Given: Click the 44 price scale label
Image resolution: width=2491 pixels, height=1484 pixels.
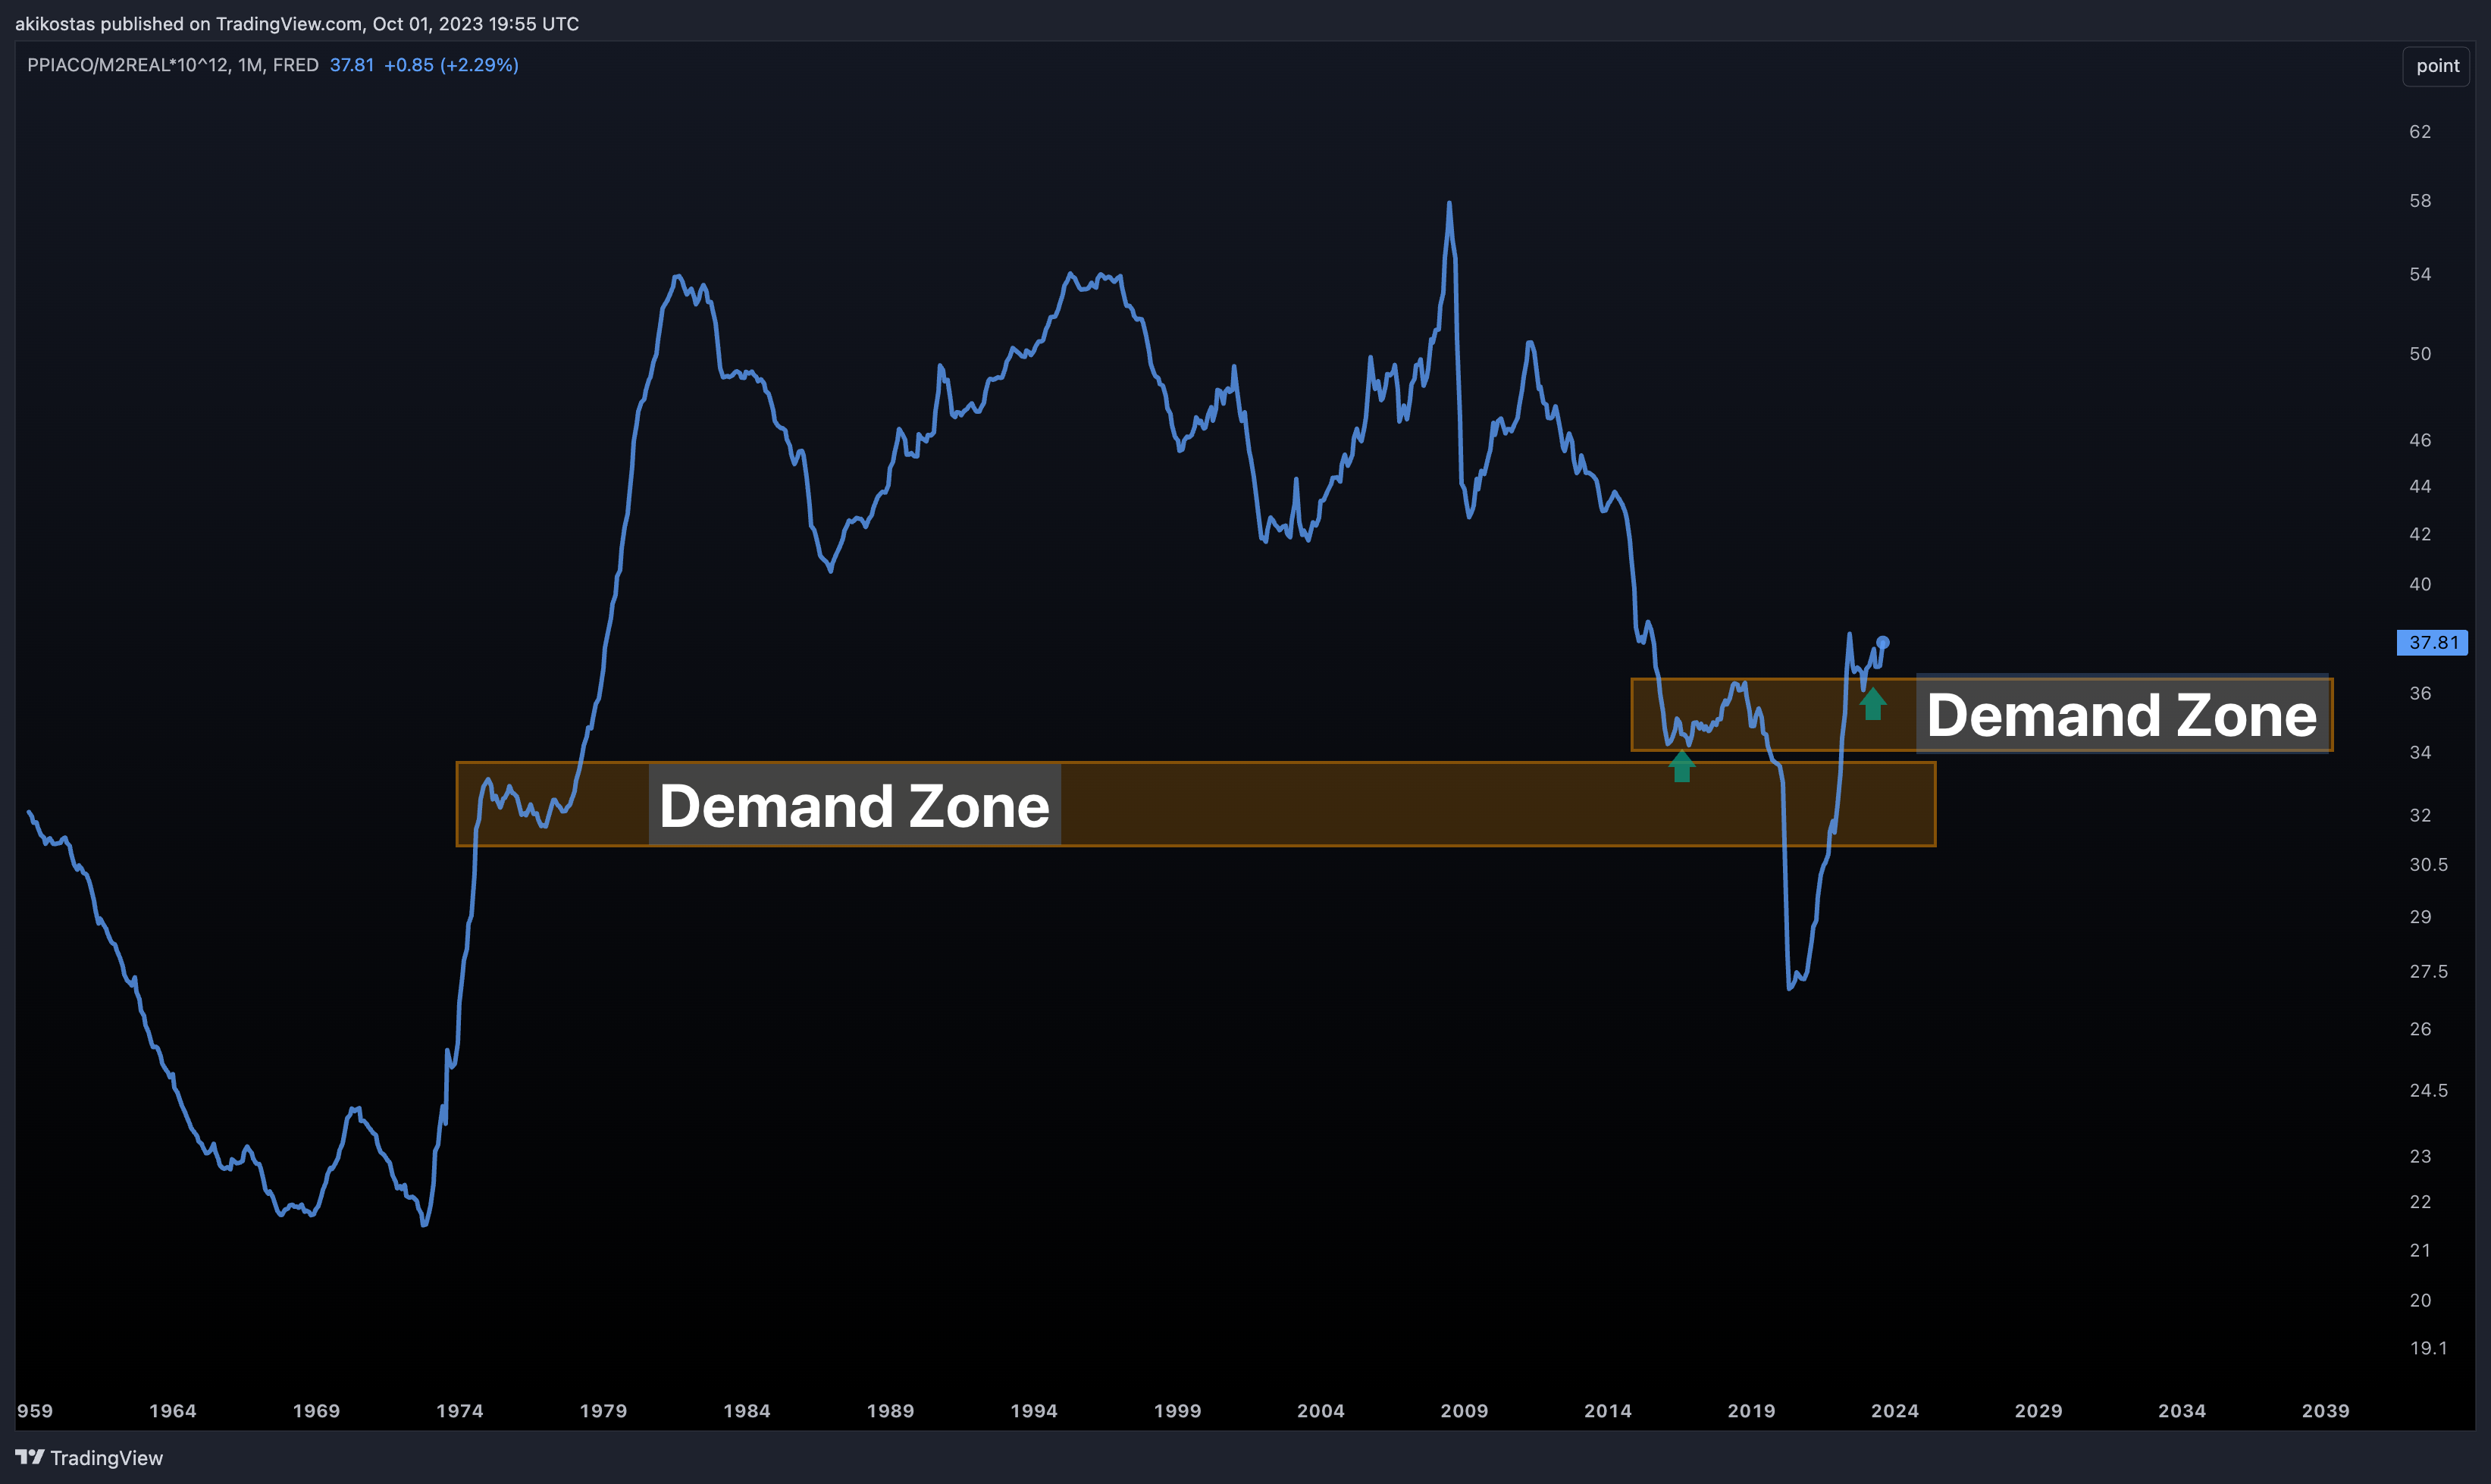Looking at the screenshot, I should 2420,486.
